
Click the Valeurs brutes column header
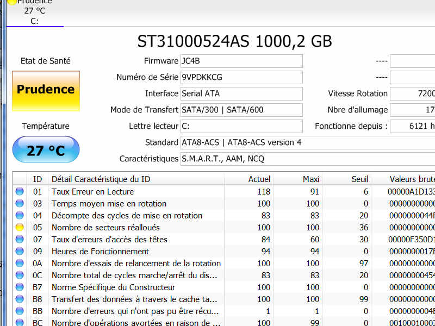pyautogui.click(x=403, y=179)
